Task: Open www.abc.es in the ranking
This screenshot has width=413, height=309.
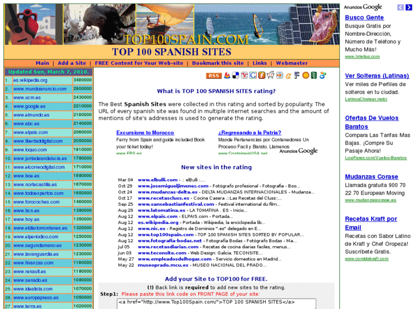Action: pyautogui.click(x=26, y=124)
